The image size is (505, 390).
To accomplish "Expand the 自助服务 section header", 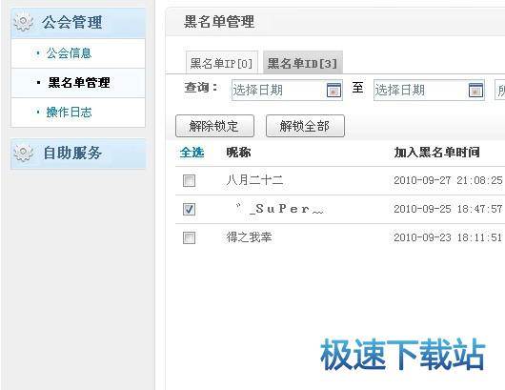I will point(78,154).
